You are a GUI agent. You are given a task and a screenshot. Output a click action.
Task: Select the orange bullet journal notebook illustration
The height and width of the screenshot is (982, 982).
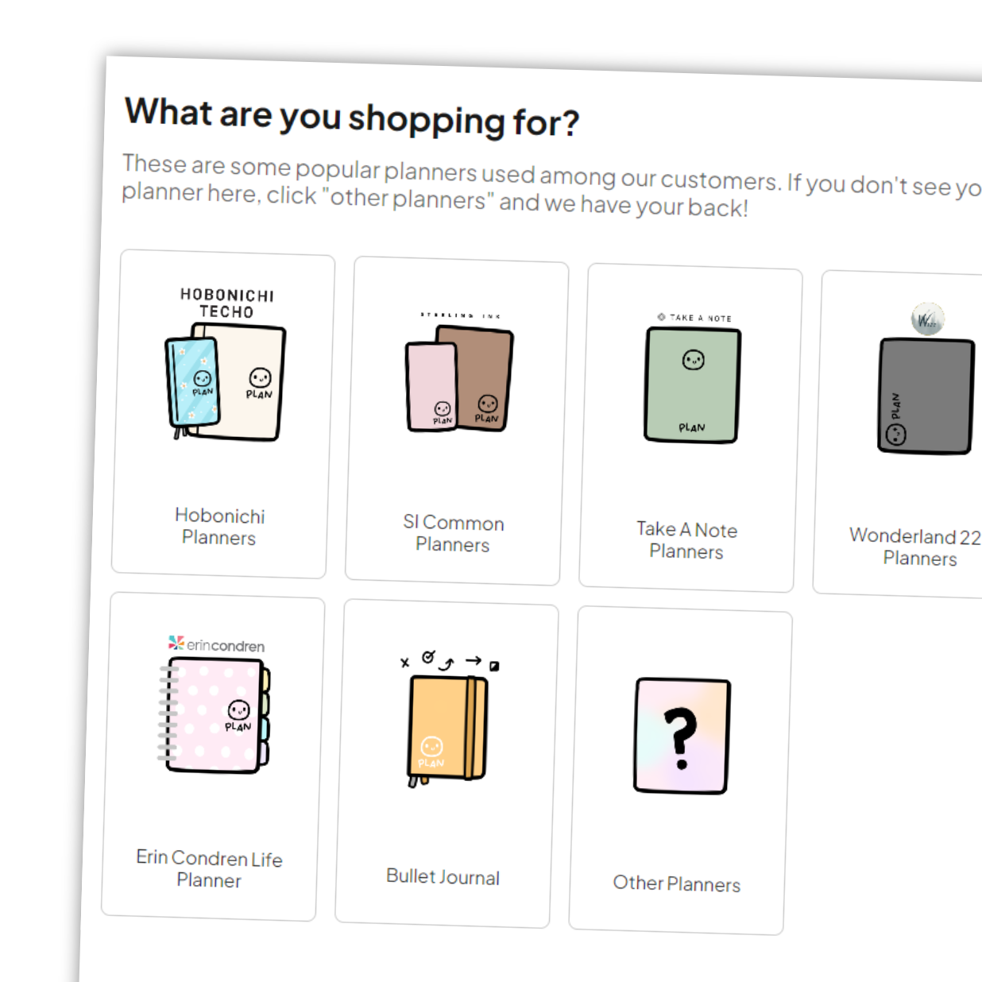tap(447, 729)
